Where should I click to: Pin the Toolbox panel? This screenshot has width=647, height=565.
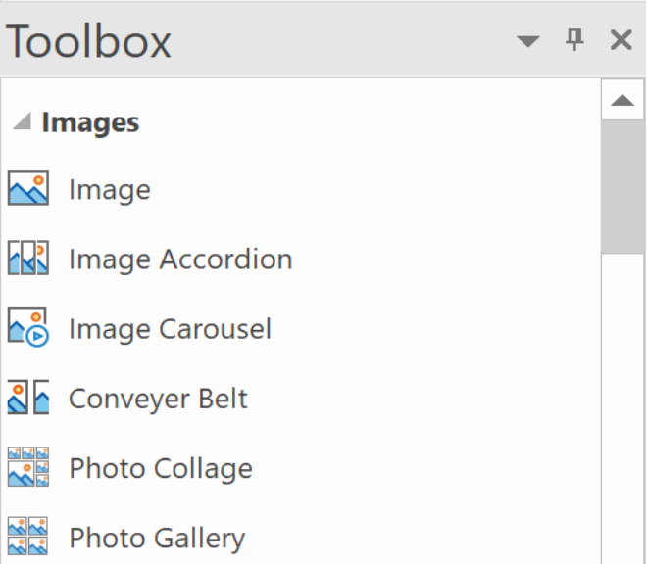574,40
